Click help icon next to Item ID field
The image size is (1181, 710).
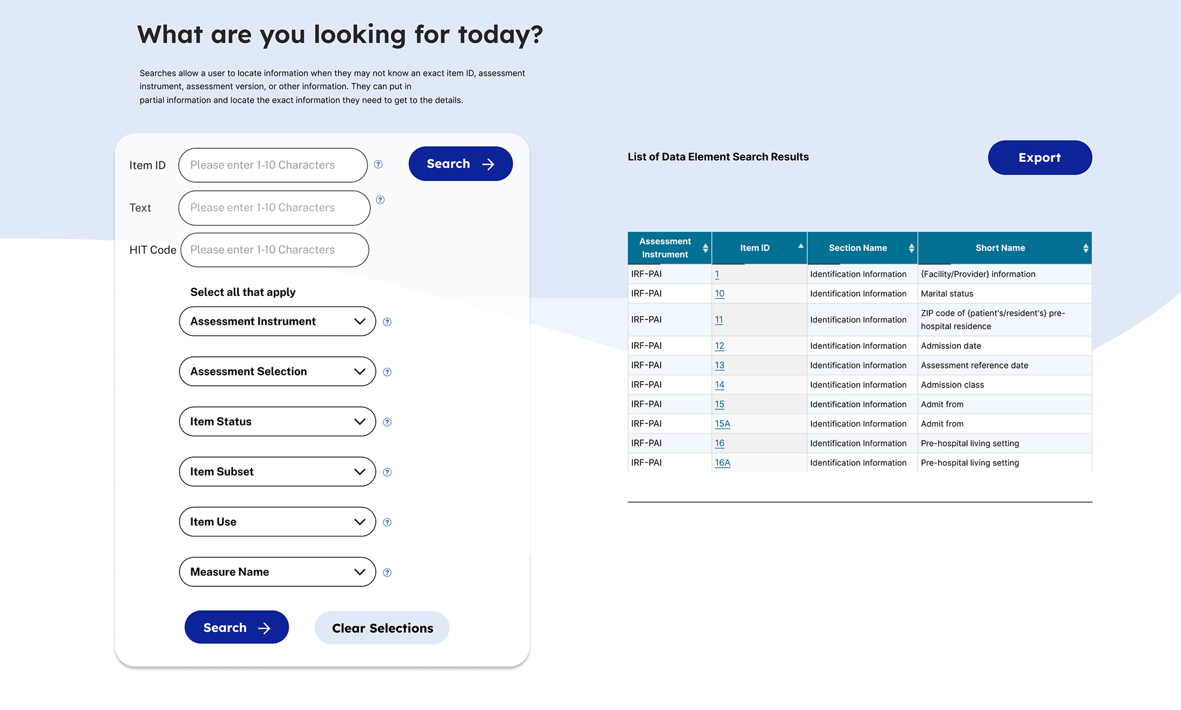(378, 164)
